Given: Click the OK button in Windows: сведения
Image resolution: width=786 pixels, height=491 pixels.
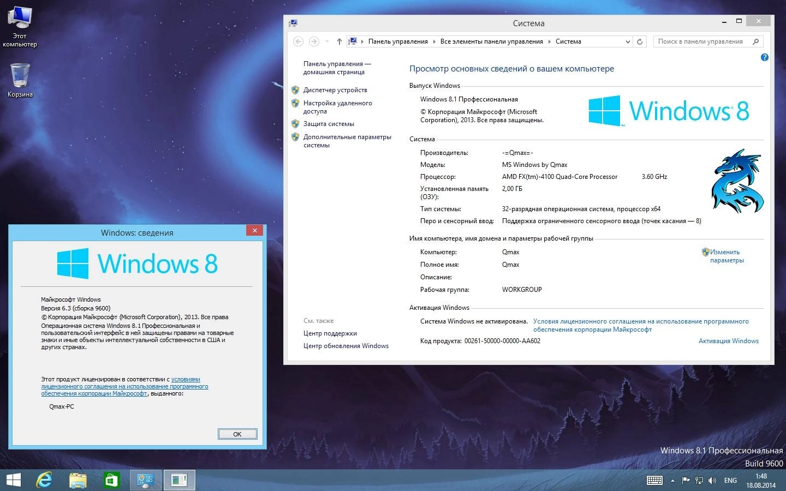Looking at the screenshot, I should [237, 434].
